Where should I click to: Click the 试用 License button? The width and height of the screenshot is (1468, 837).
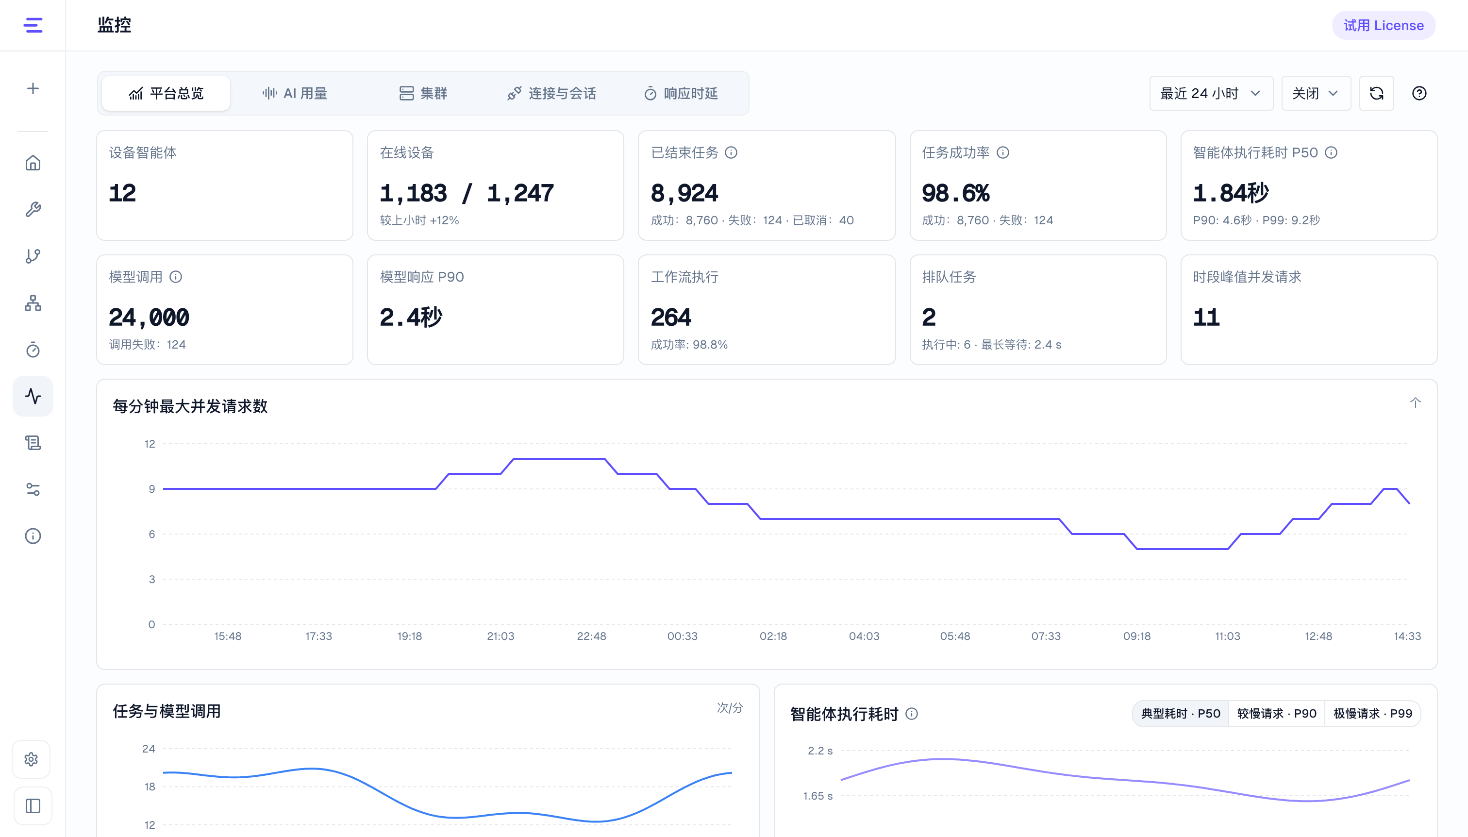click(x=1384, y=25)
